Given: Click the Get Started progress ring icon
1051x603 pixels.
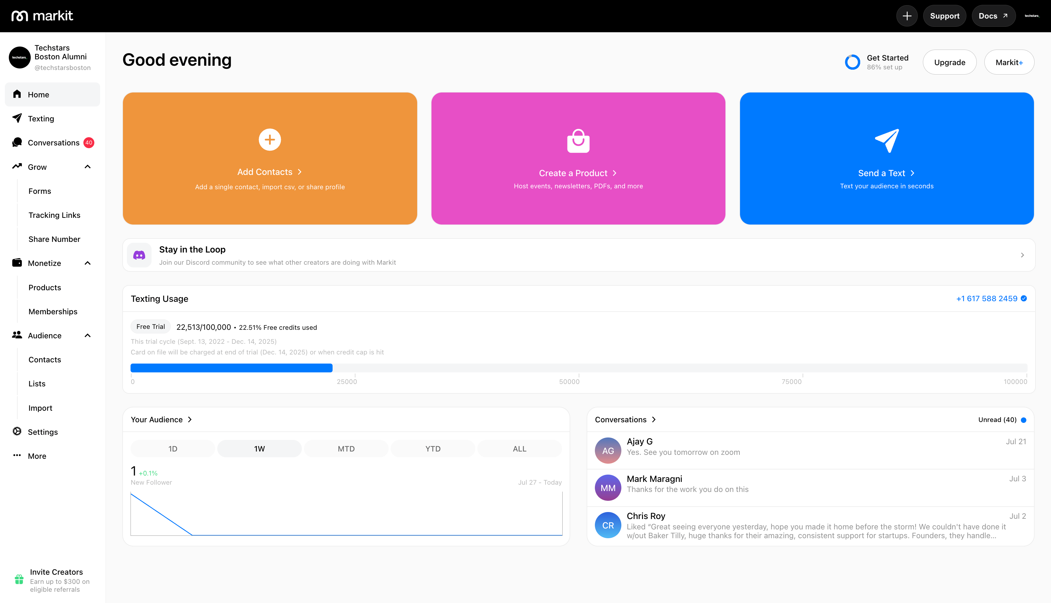Looking at the screenshot, I should (852, 62).
